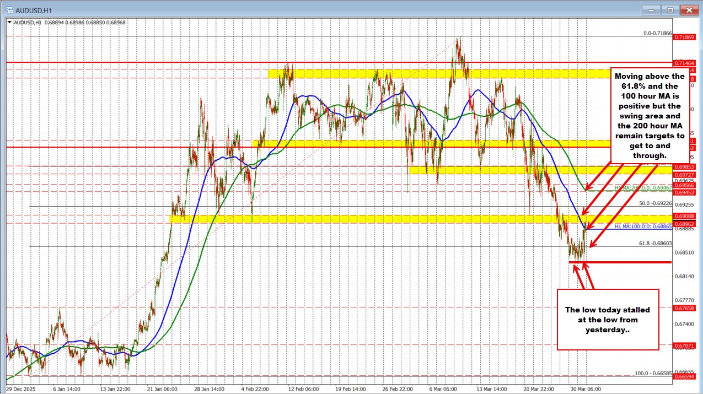Select the 50.0 Fibonacci retracement label

pyautogui.click(x=656, y=203)
